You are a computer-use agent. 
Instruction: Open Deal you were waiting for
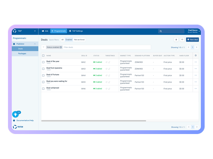(x=57, y=81)
